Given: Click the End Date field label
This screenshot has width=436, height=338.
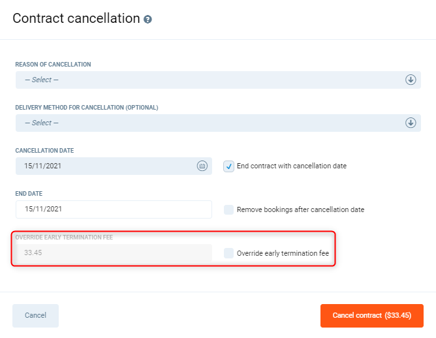Looking at the screenshot, I should click(x=29, y=194).
